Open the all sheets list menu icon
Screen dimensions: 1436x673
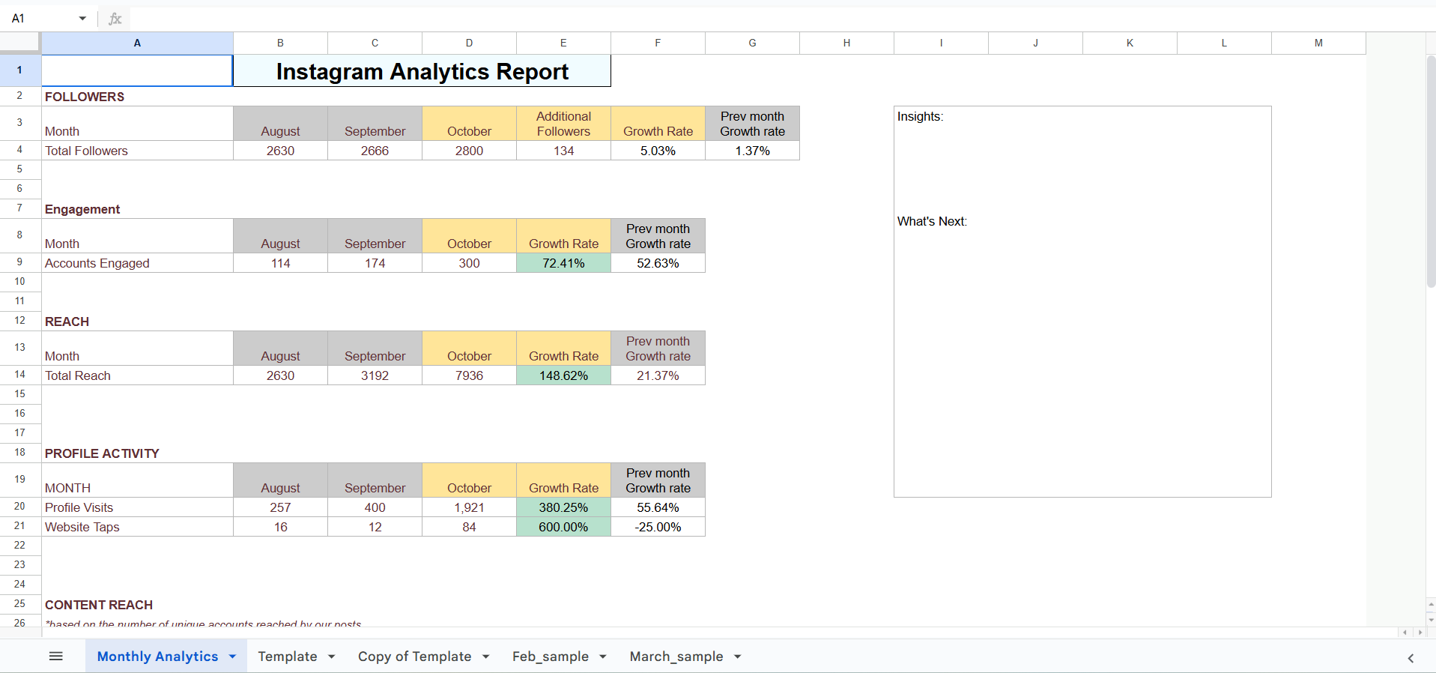55,657
